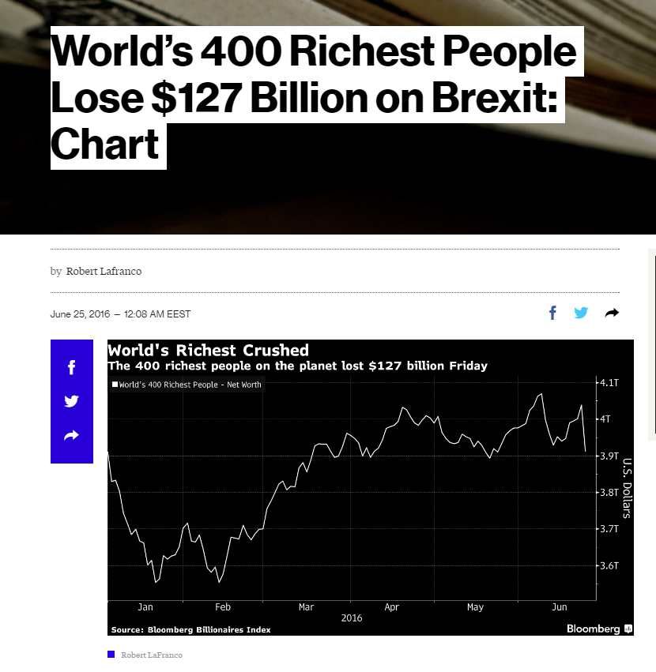Click Facebook icon in blue share sidebar
The height and width of the screenshot is (672, 656).
[72, 367]
